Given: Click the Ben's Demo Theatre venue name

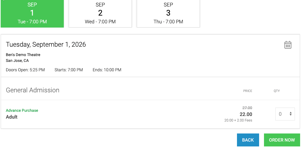Looking at the screenshot, I should point(23,55).
